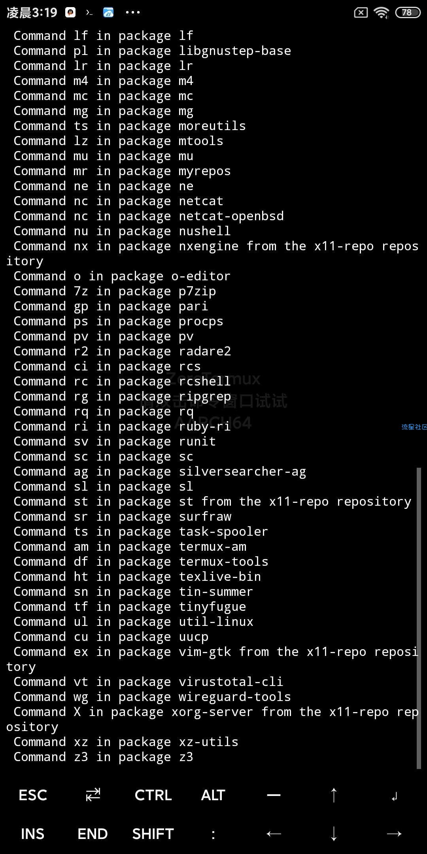
Task: Toggle the CTRL modifier key
Action: coord(153,795)
